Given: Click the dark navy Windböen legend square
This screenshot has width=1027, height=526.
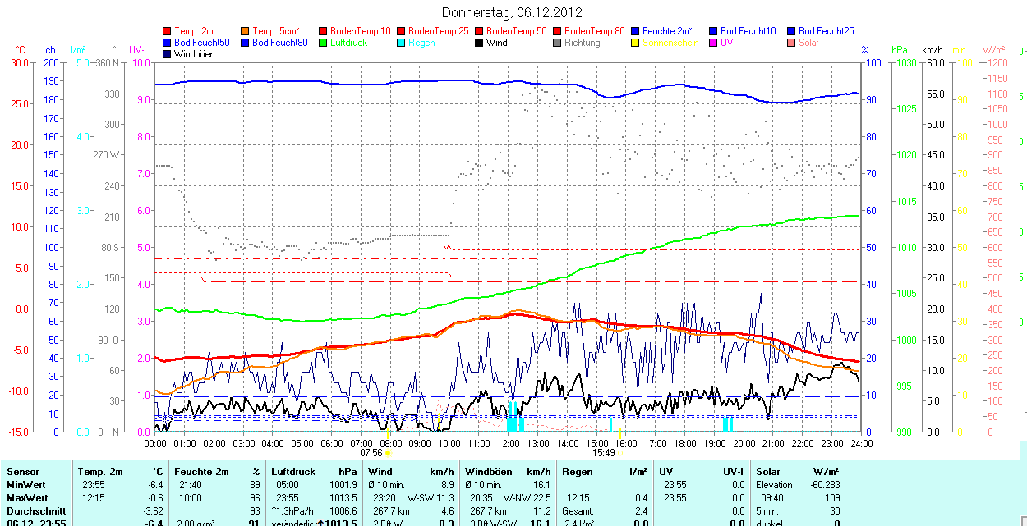Looking at the screenshot, I should point(168,54).
